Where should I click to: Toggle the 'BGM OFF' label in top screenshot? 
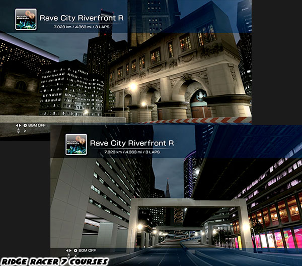tap(37, 125)
